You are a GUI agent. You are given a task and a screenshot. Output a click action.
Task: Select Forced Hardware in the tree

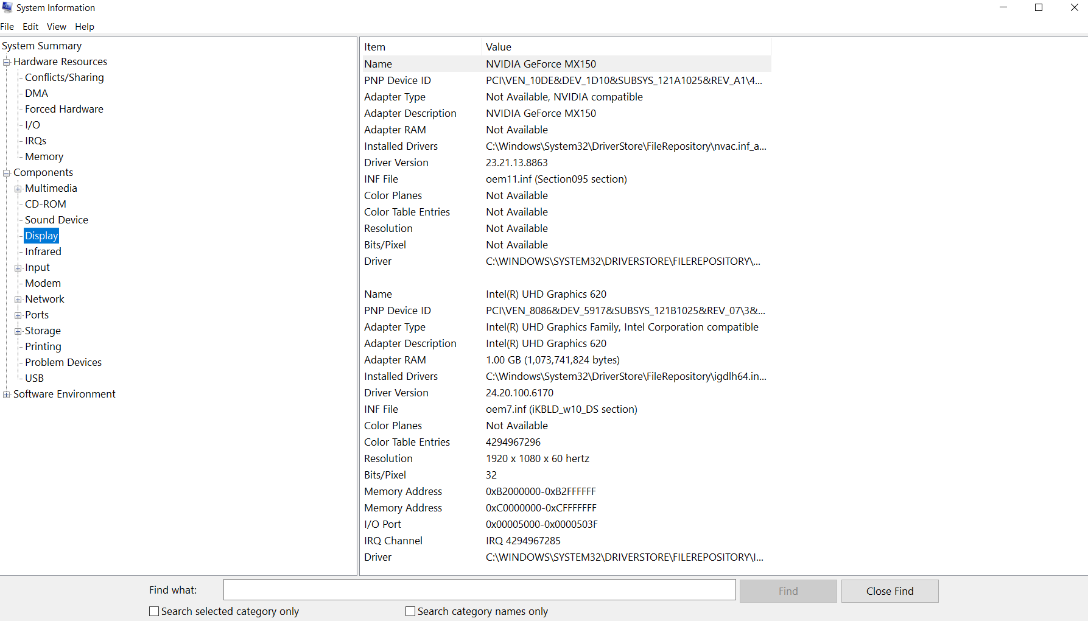64,109
